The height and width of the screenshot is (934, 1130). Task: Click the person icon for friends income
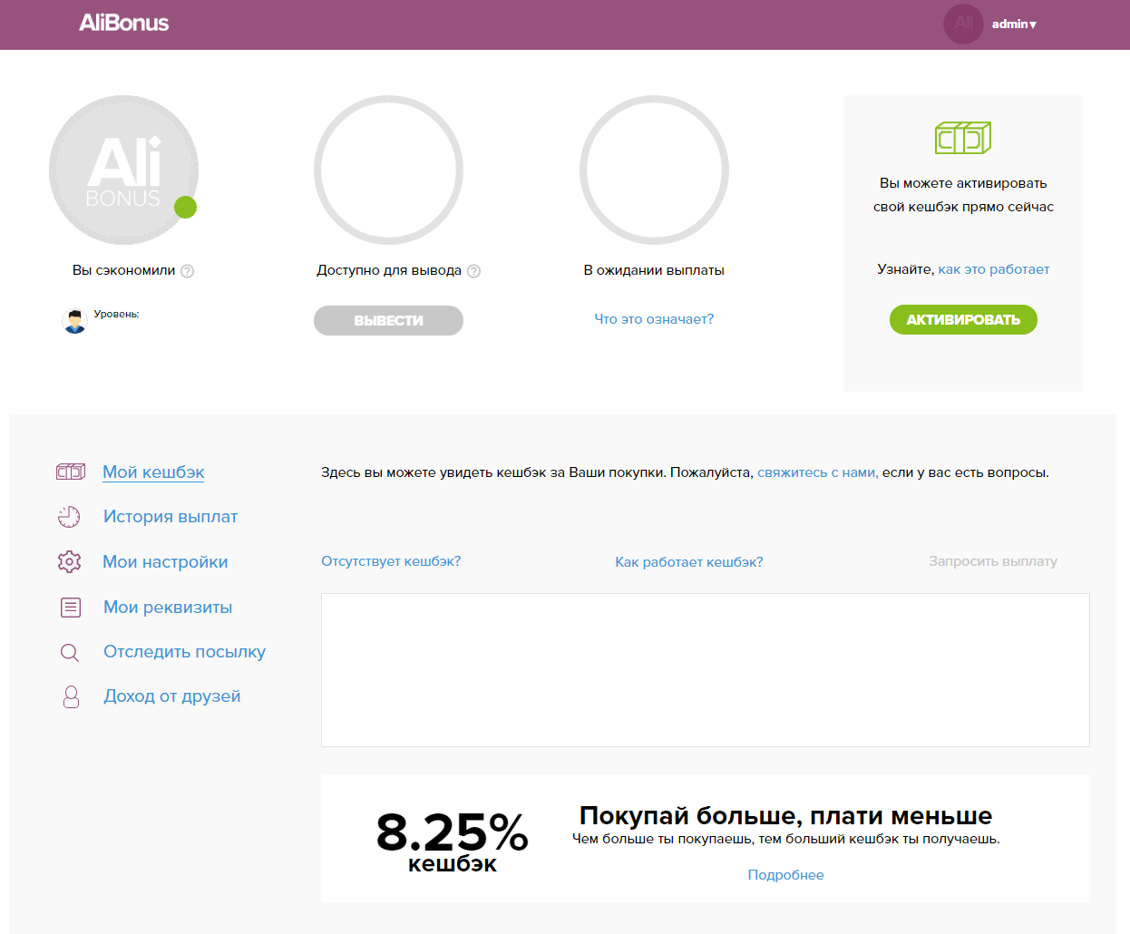pyautogui.click(x=71, y=696)
